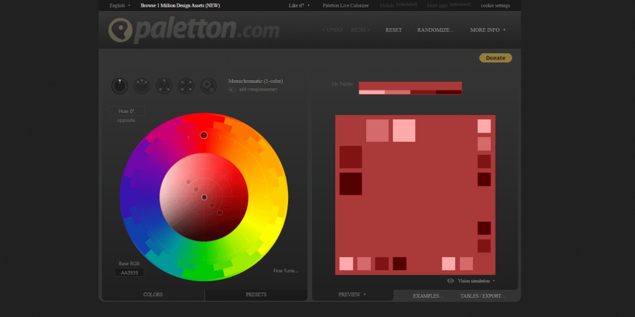
Task: Select the primary color bar in My Palette
Action: coord(410,86)
